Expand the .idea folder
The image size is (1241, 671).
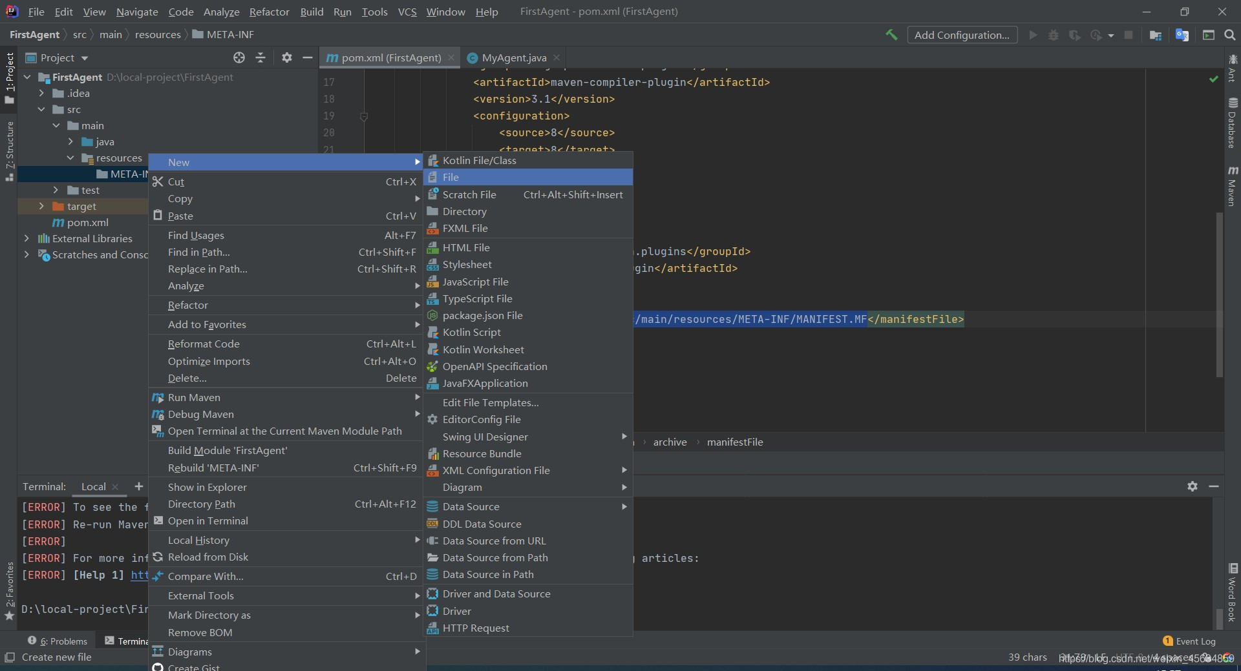42,93
